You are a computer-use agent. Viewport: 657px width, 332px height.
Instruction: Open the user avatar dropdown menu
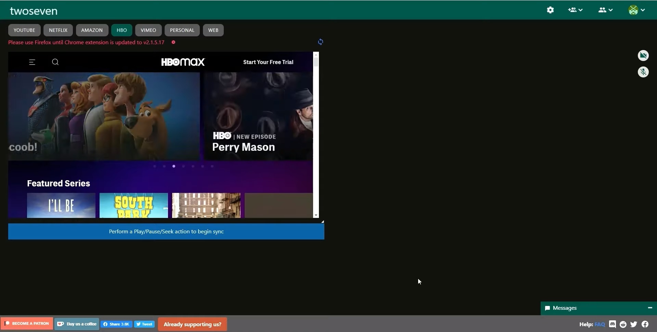(x=636, y=10)
